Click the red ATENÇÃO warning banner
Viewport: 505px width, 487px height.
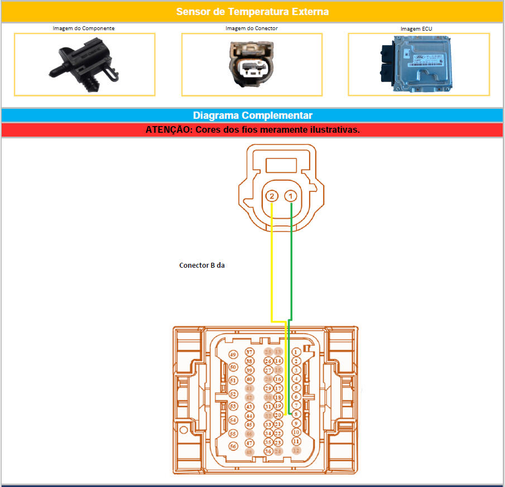(x=252, y=129)
